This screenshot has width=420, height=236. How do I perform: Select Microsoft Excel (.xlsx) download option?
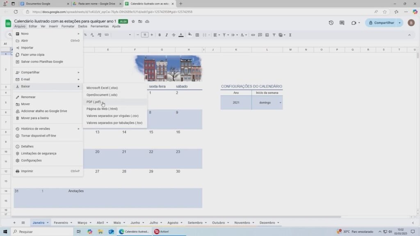(102, 88)
